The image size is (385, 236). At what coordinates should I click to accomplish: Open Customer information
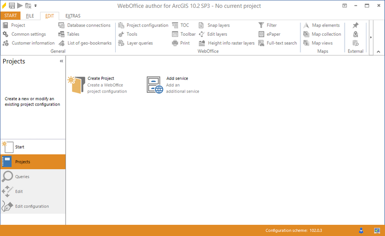[28, 43]
